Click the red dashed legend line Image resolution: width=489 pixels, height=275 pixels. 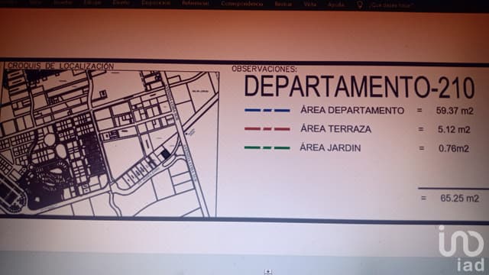(267, 129)
